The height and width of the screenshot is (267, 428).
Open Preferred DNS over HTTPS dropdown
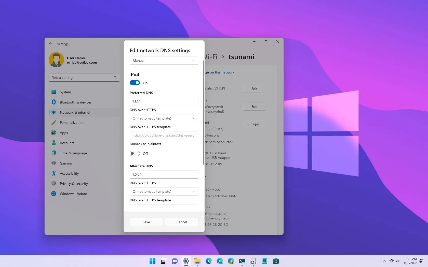tap(164, 118)
